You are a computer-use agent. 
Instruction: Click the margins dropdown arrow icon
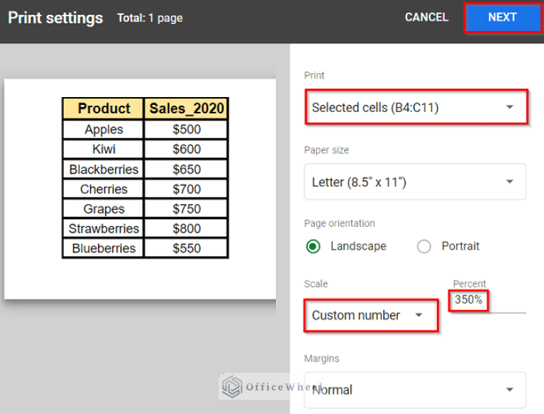(x=509, y=389)
